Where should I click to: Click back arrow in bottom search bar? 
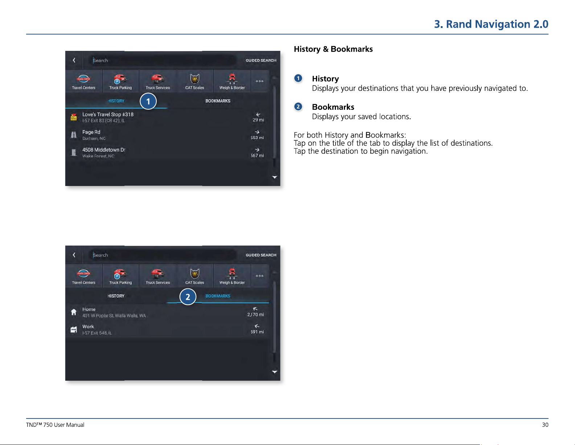[74, 255]
